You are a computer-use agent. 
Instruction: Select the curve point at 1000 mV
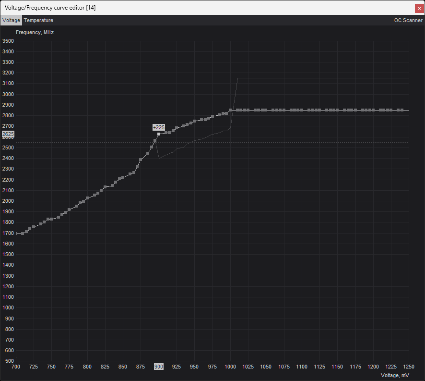(230, 110)
